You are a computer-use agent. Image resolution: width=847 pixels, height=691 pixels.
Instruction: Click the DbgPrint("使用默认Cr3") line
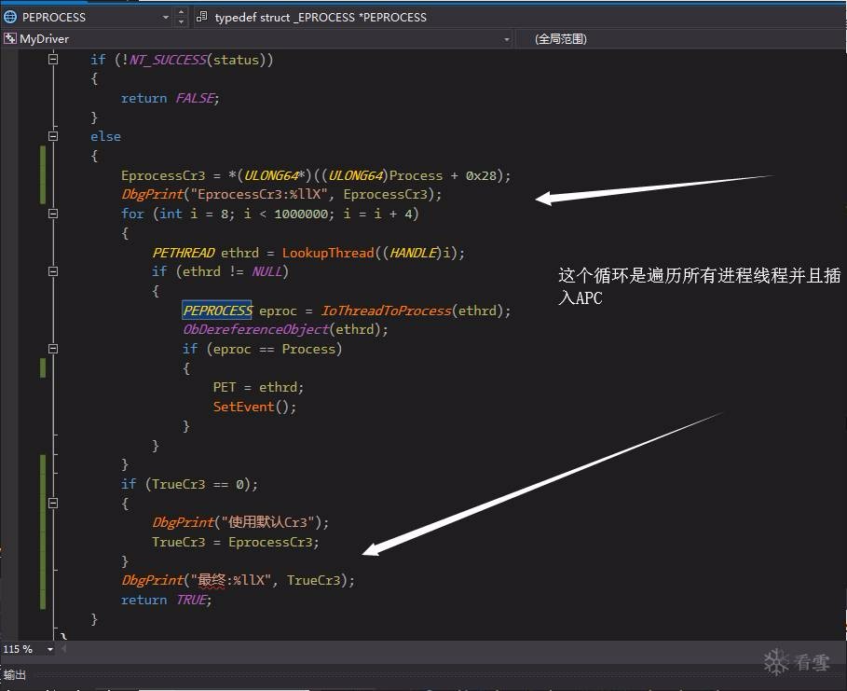[x=240, y=522]
